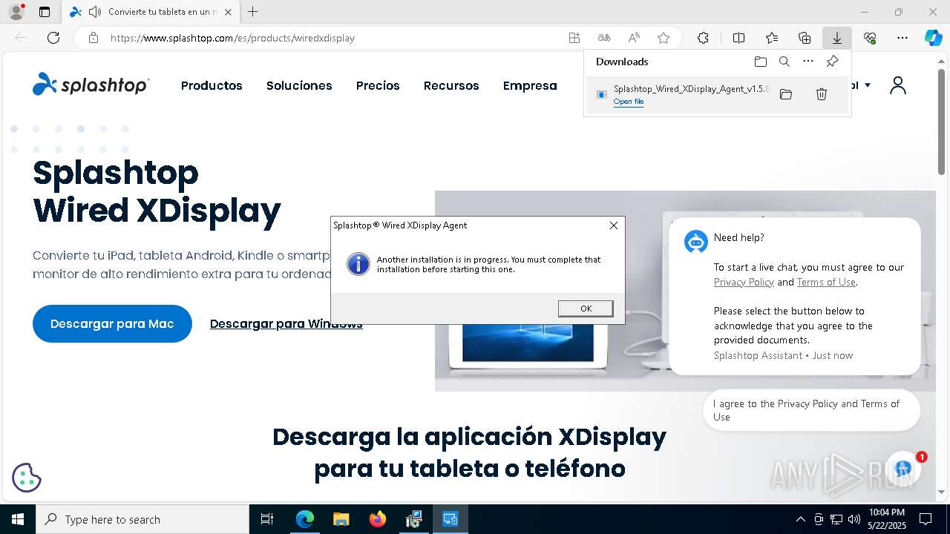Open more options in Downloads panel

[808, 62]
